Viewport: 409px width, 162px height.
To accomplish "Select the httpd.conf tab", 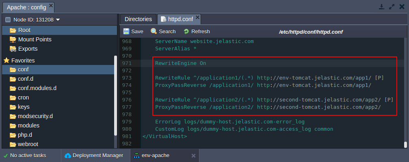I will coord(179,19).
